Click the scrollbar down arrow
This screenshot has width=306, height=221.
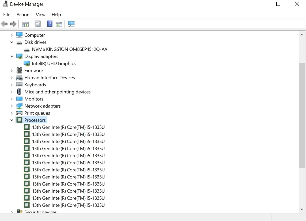(x=302, y=209)
